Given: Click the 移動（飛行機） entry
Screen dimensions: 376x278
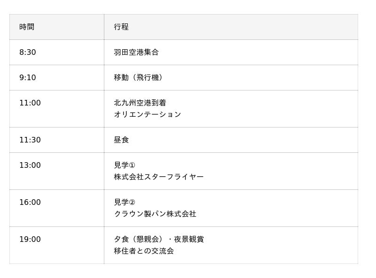Looking at the screenshot, I should [140, 77].
